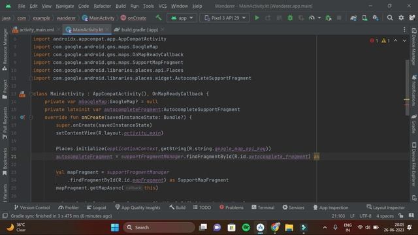Screen dimensions: 418x235
Task: Click Attach Debugger to Android Process icon
Action: coord(329,18)
